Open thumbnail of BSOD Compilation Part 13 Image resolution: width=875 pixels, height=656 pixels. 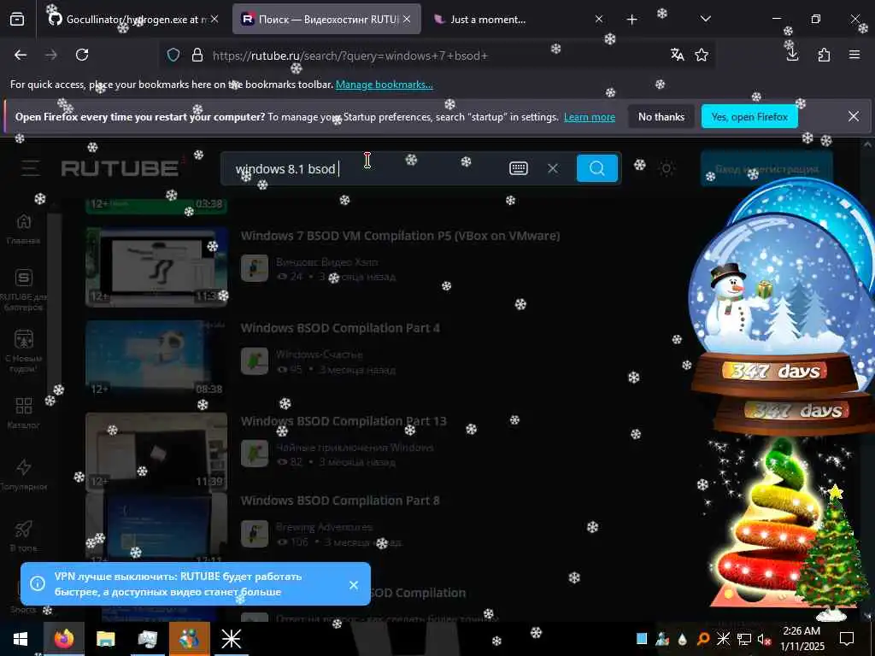click(x=156, y=452)
